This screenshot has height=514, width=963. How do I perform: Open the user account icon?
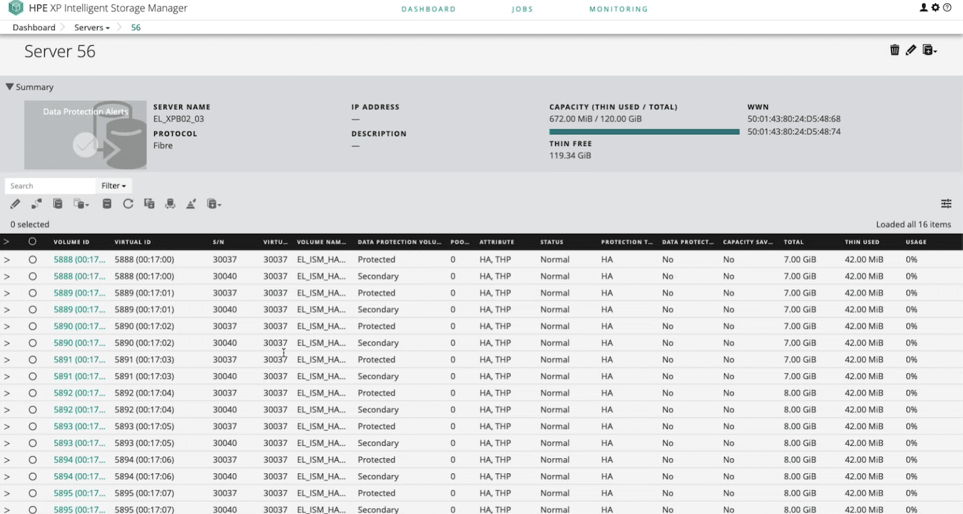pos(924,8)
